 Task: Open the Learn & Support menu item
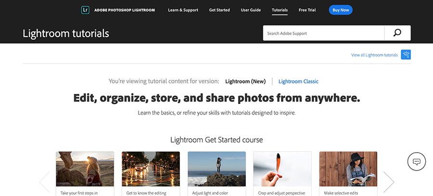183,10
